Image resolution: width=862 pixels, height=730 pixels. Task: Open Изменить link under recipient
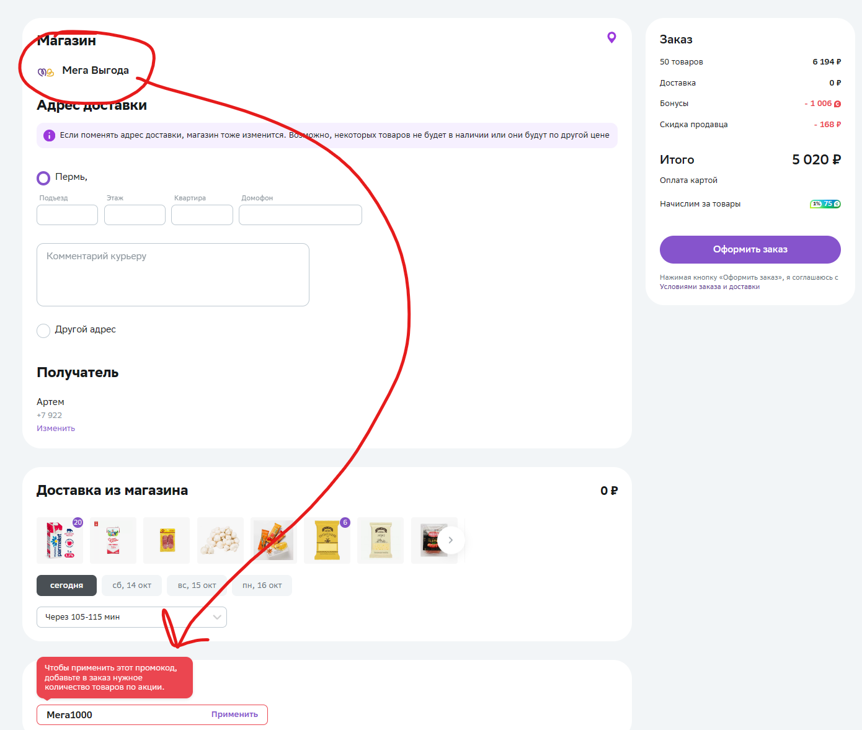(x=56, y=429)
